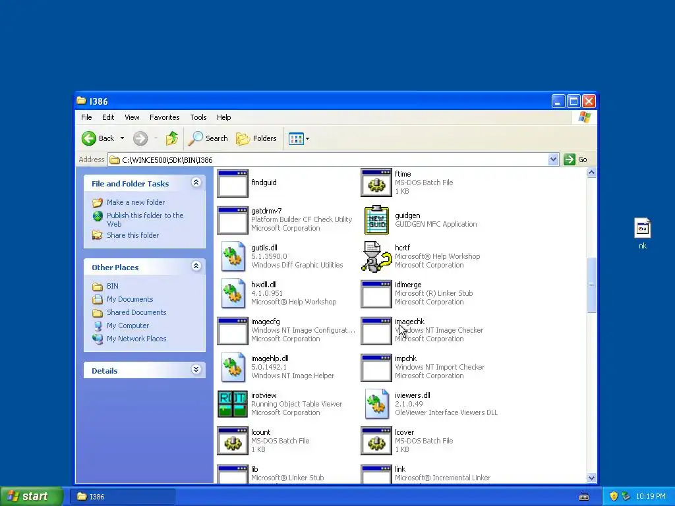
Task: Select the link Incremental Linker icon
Action: 376,474
